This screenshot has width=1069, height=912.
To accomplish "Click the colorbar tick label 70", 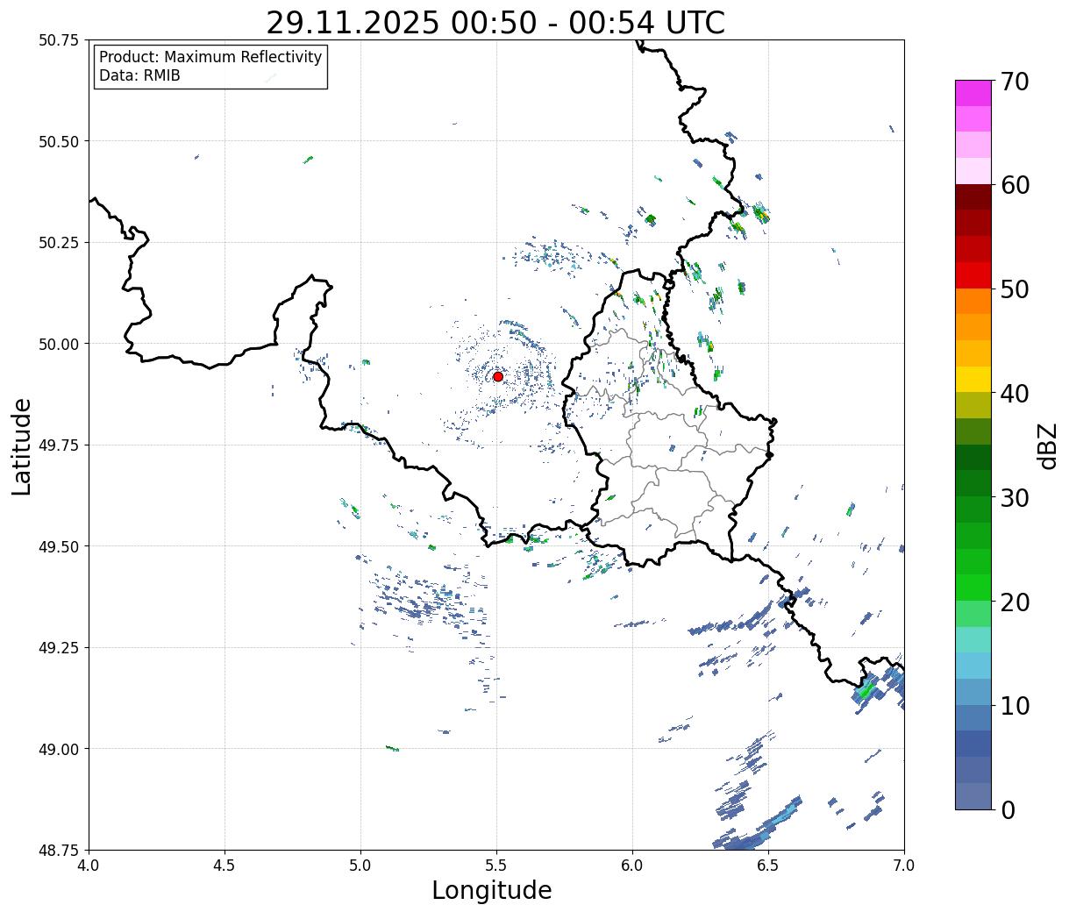I will point(1014,82).
